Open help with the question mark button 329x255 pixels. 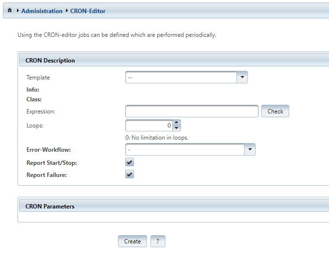(158, 241)
